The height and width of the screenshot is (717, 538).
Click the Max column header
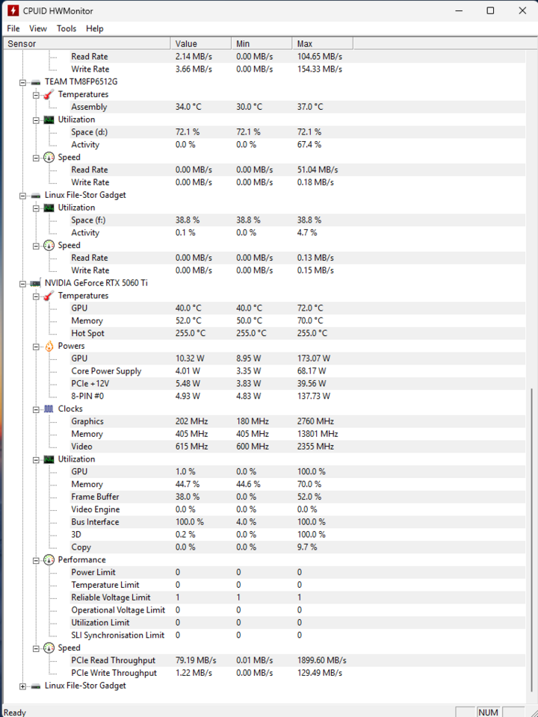pos(323,43)
